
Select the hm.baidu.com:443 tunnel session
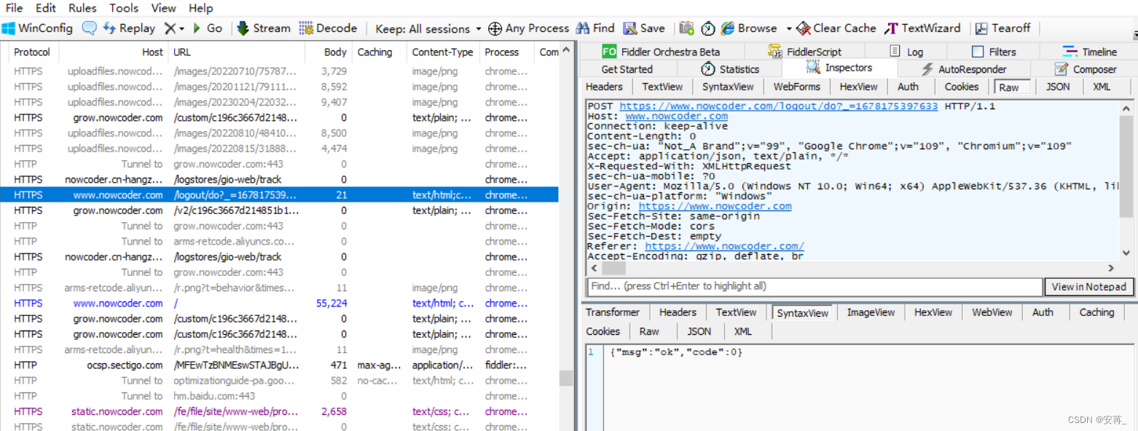tap(279, 396)
